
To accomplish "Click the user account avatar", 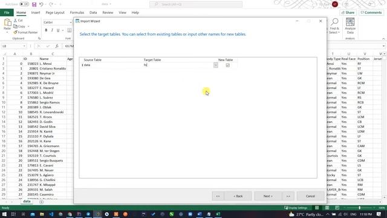I will (335, 4).
